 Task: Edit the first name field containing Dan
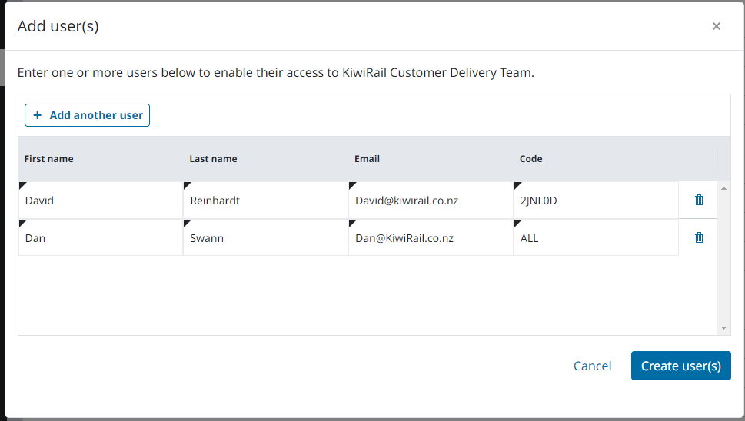(x=101, y=238)
